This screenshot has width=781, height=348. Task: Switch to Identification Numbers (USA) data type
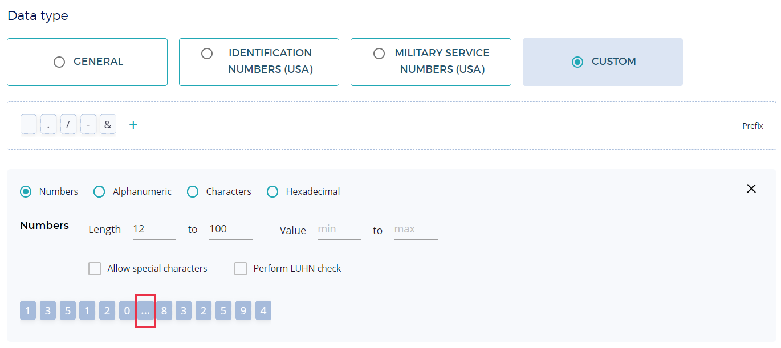coord(259,62)
